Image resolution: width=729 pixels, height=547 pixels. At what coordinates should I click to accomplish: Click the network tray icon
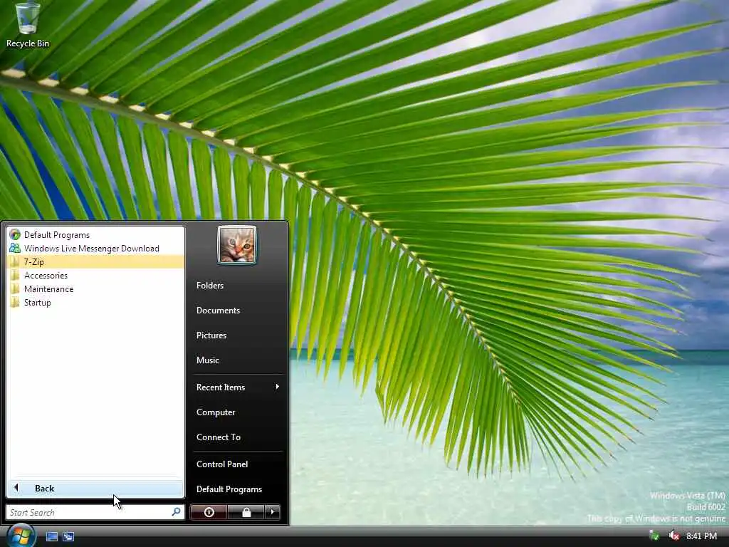point(654,536)
